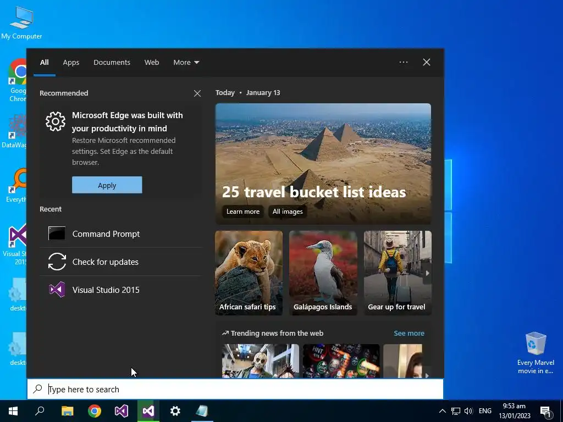563x422 pixels.
Task: Select the Visual Studio 2015 desktop shortcut
Action: pos(15,245)
